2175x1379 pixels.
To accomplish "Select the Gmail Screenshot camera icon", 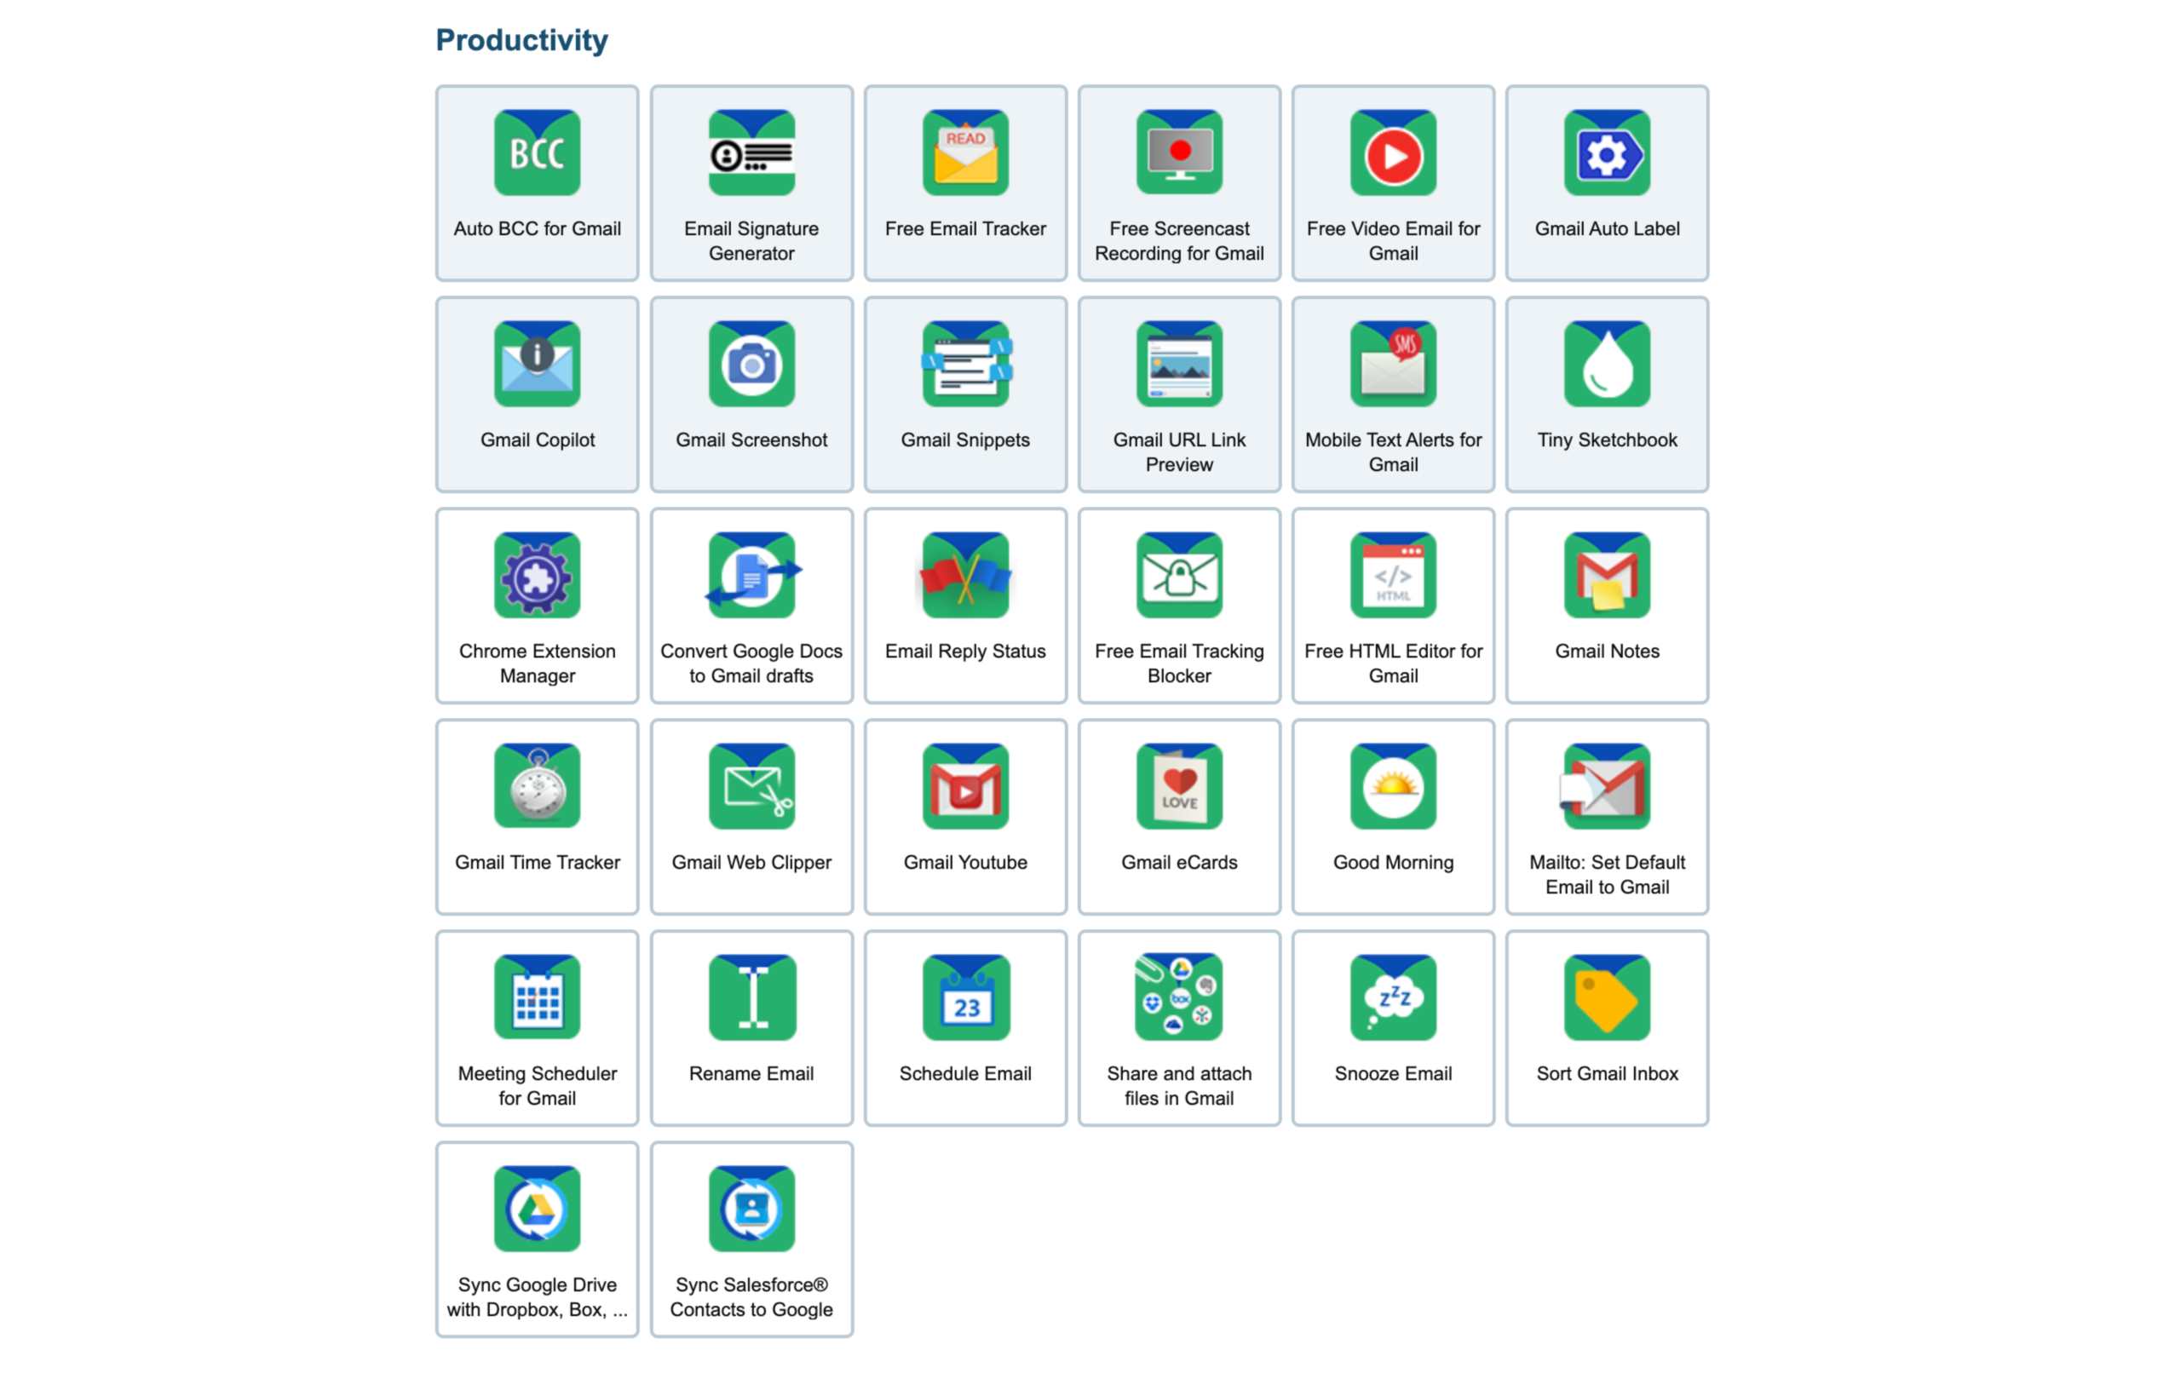I will click(751, 364).
